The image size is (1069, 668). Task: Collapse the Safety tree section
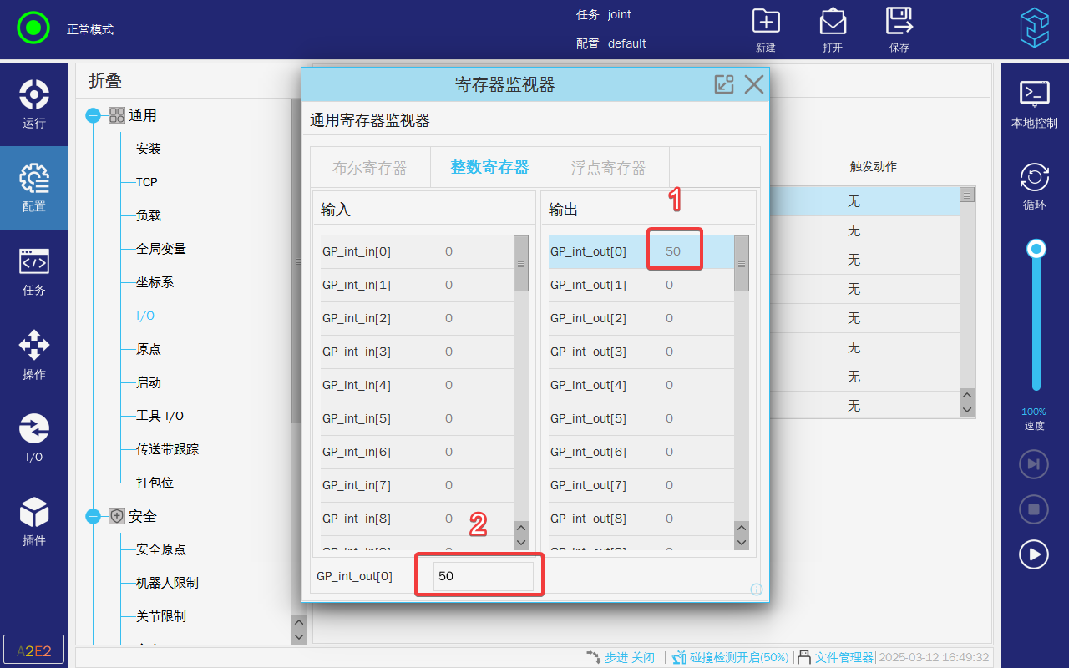[94, 516]
